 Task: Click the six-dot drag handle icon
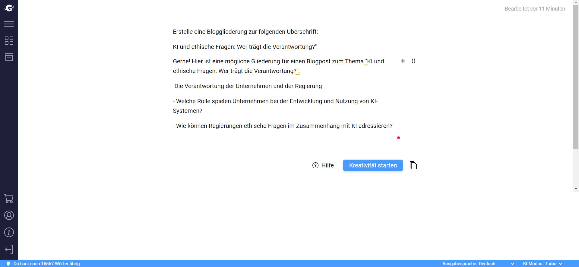click(x=413, y=61)
